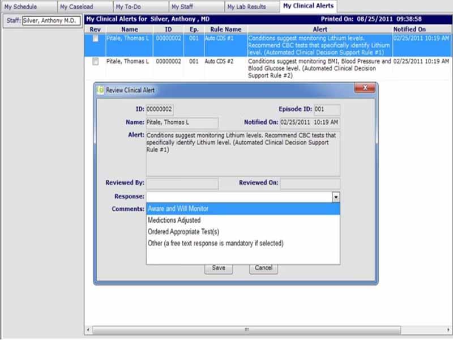Click the Lithium levels alert text in table
Viewport: 453px width, 340px height.
point(319,45)
